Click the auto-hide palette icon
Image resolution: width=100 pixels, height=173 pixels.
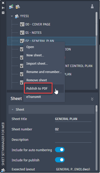[x=3, y=8]
